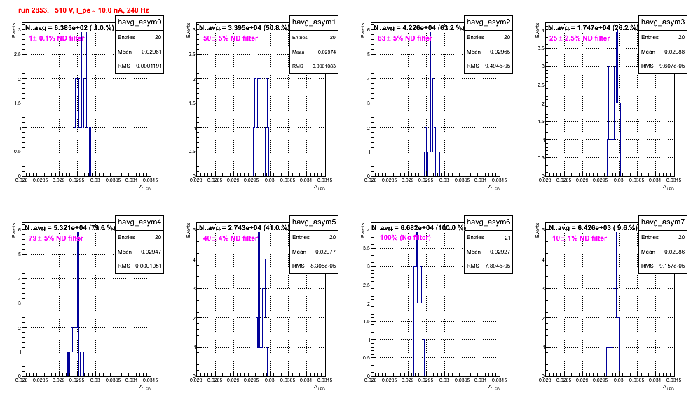Click the '10± 1% ND filter' label

[580, 238]
